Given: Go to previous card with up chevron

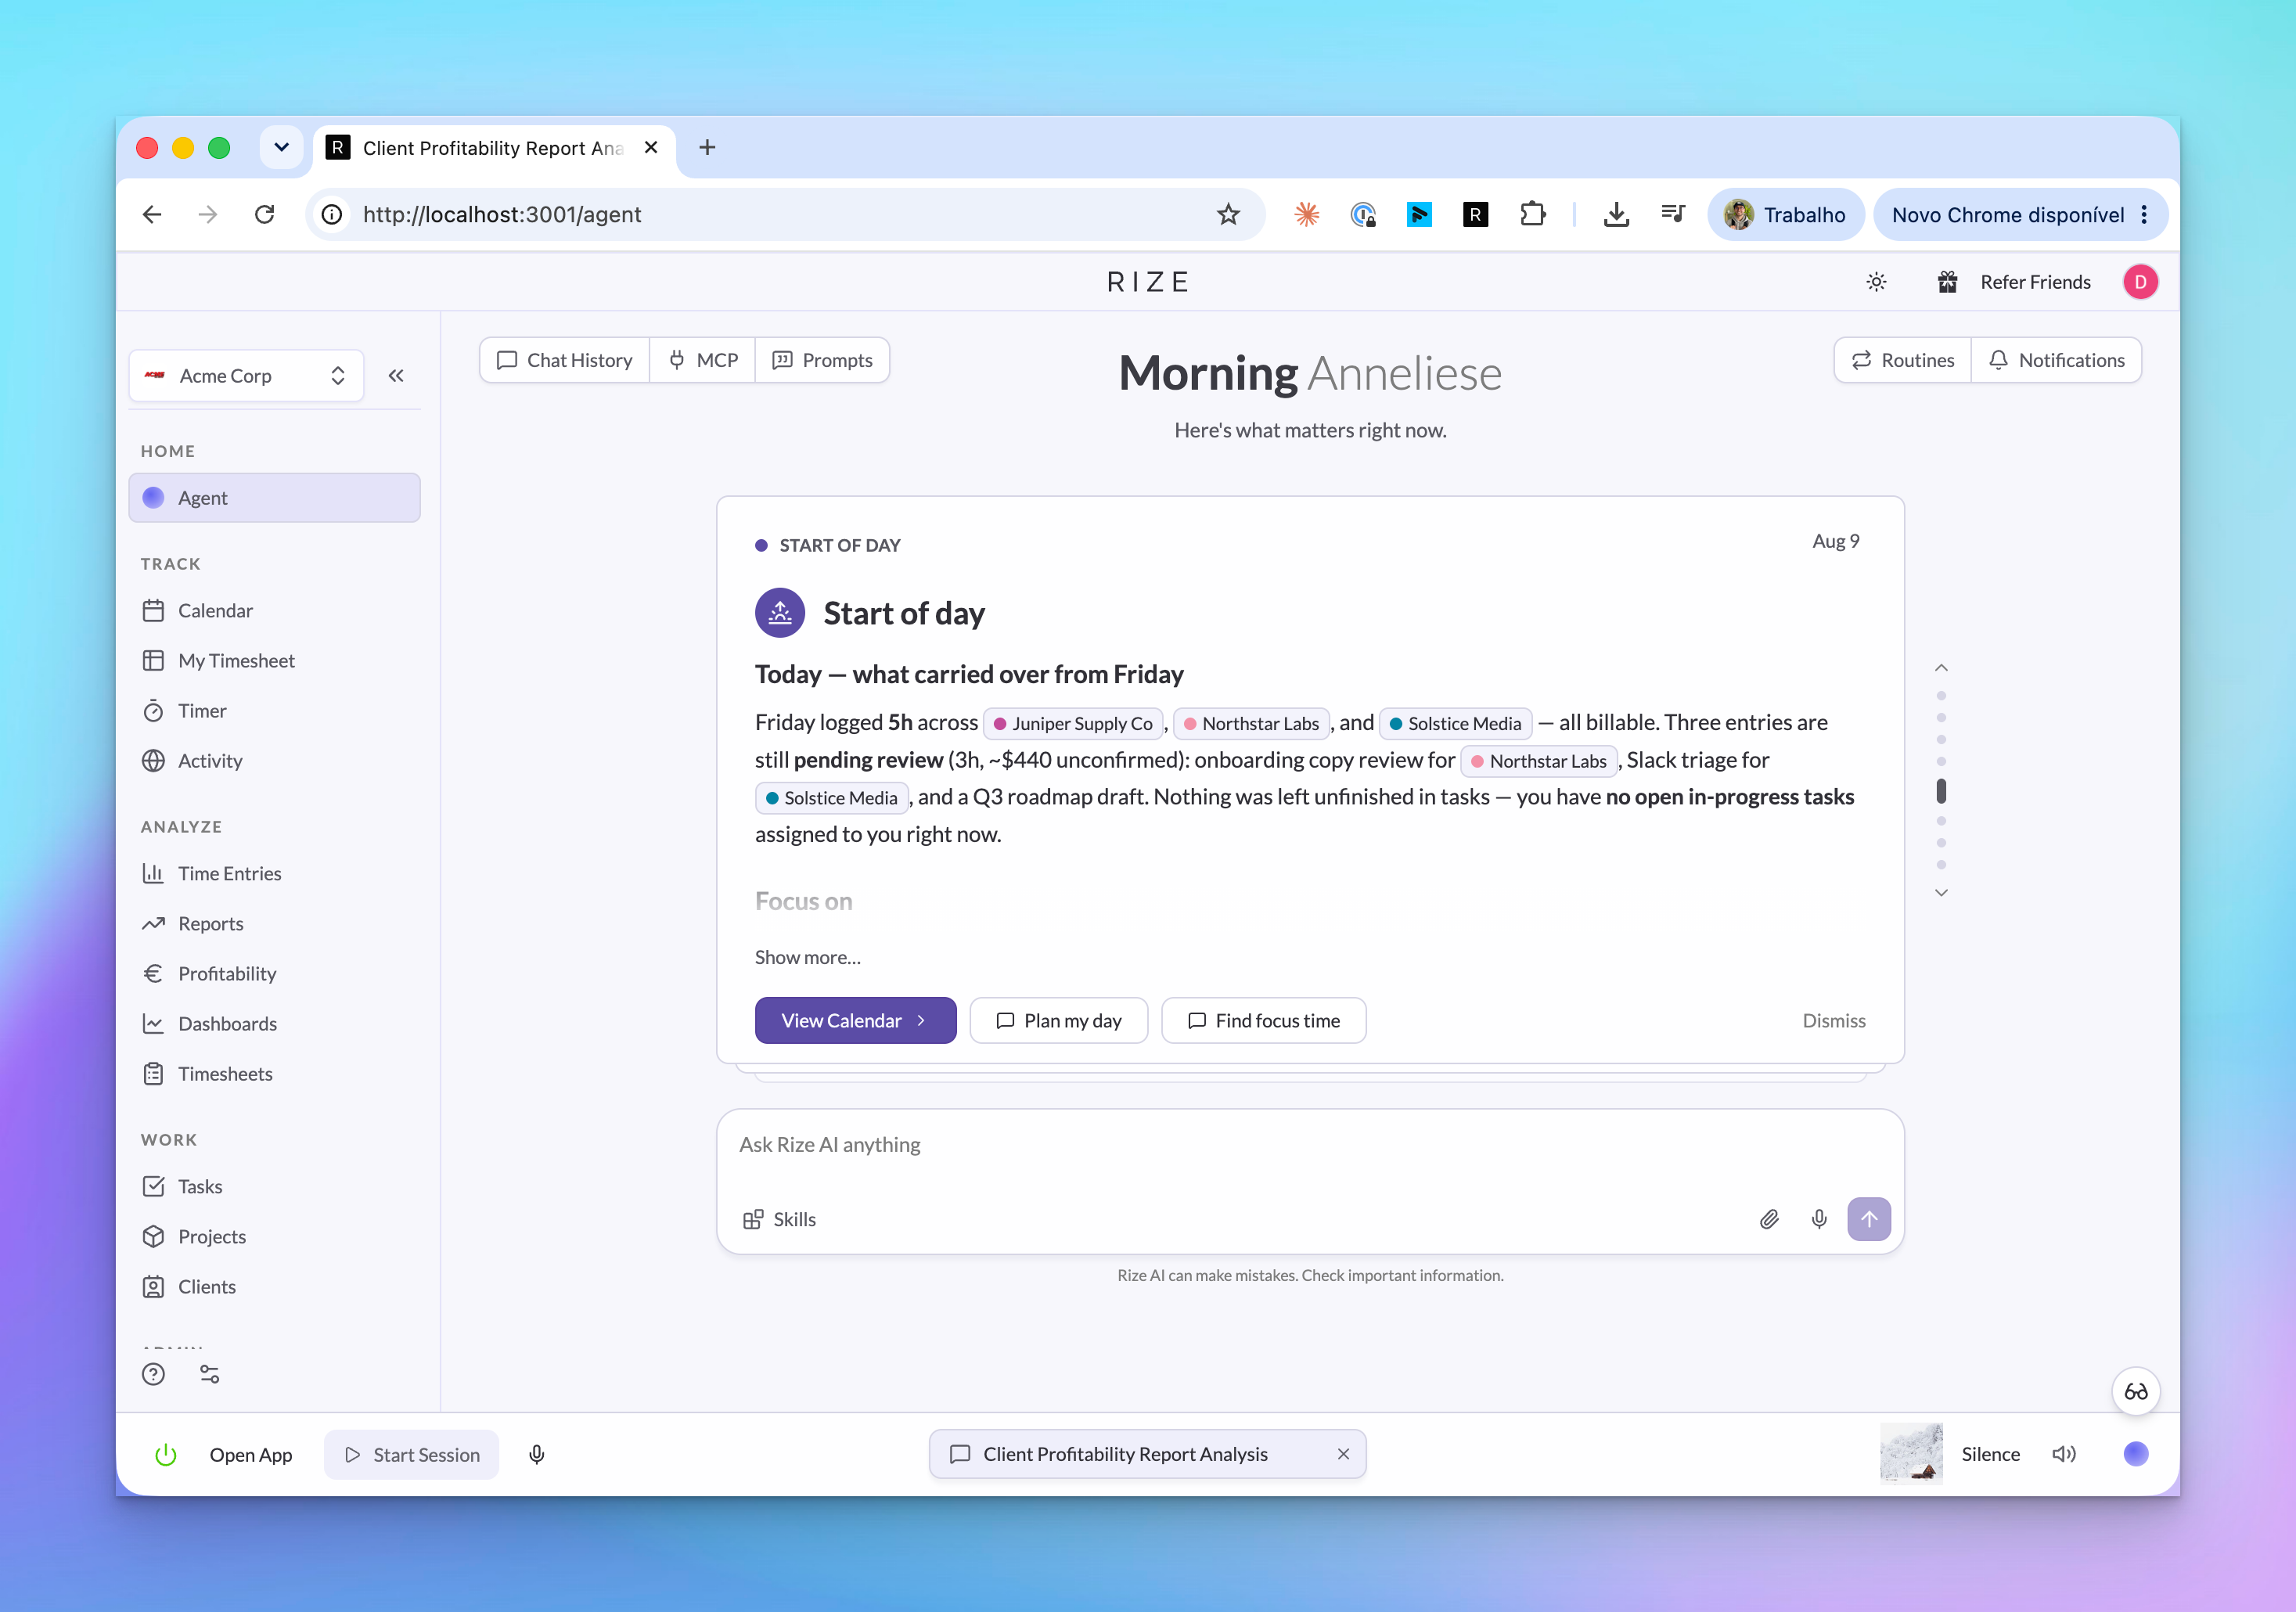Looking at the screenshot, I should [x=1941, y=667].
